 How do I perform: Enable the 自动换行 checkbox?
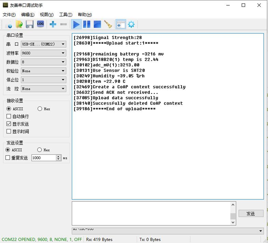(9, 116)
